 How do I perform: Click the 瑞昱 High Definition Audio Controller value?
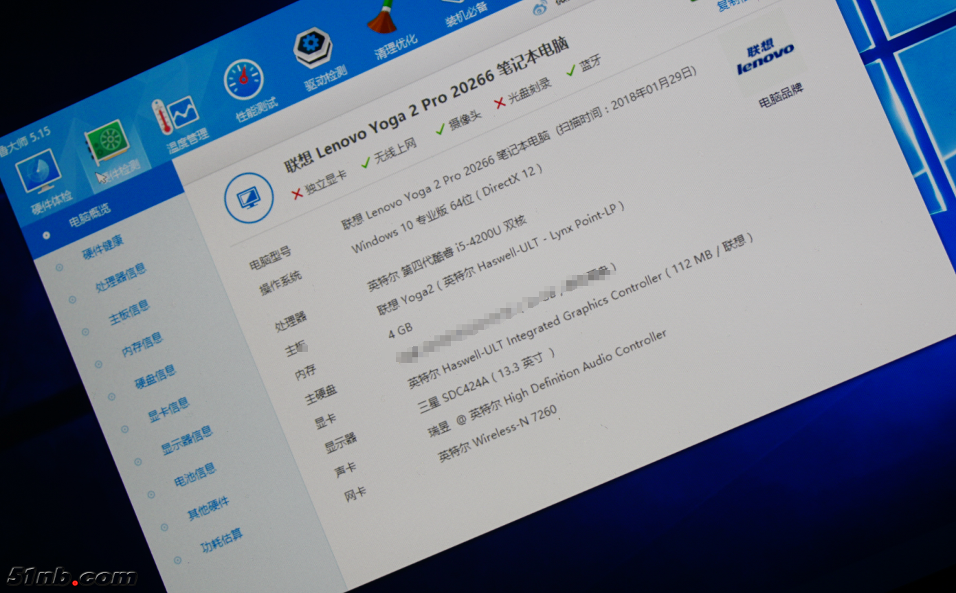coord(546,384)
